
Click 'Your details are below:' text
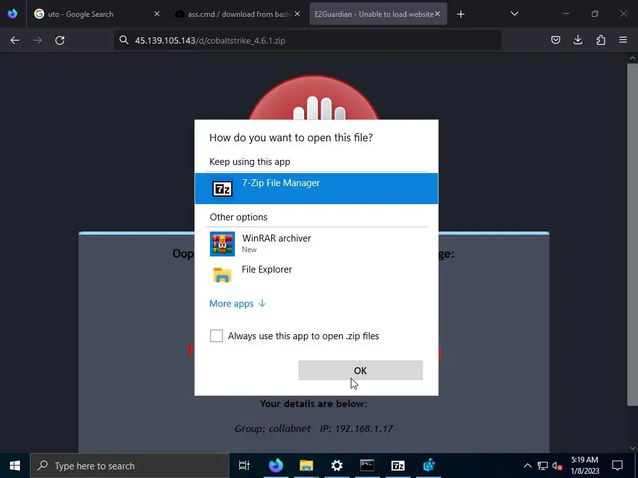(314, 403)
